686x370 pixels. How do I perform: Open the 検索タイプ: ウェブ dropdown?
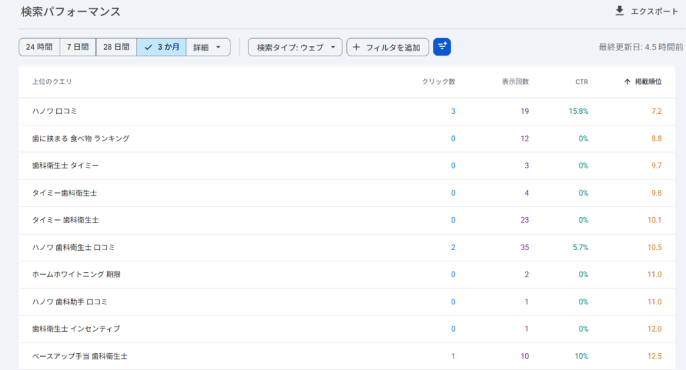pyautogui.click(x=295, y=47)
